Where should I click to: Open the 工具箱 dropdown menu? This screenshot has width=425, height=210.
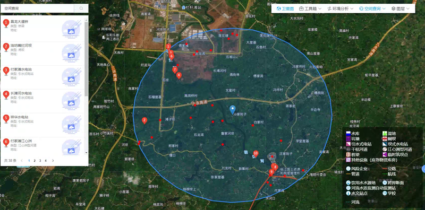coord(310,8)
